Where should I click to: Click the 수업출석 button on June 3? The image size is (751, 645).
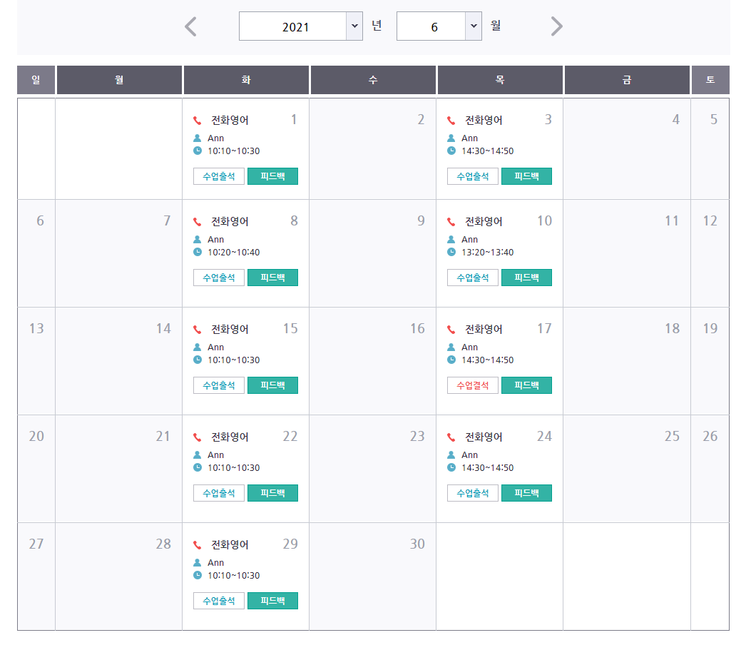pyautogui.click(x=473, y=176)
